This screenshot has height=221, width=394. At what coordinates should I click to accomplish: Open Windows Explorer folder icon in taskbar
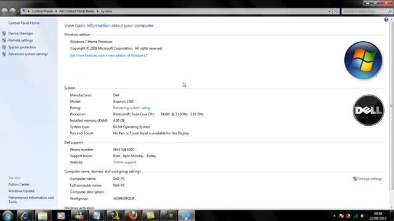(x=42, y=215)
